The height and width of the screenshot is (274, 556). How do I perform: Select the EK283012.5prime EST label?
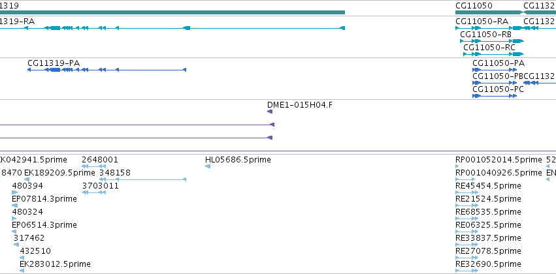pyautogui.click(x=55, y=264)
